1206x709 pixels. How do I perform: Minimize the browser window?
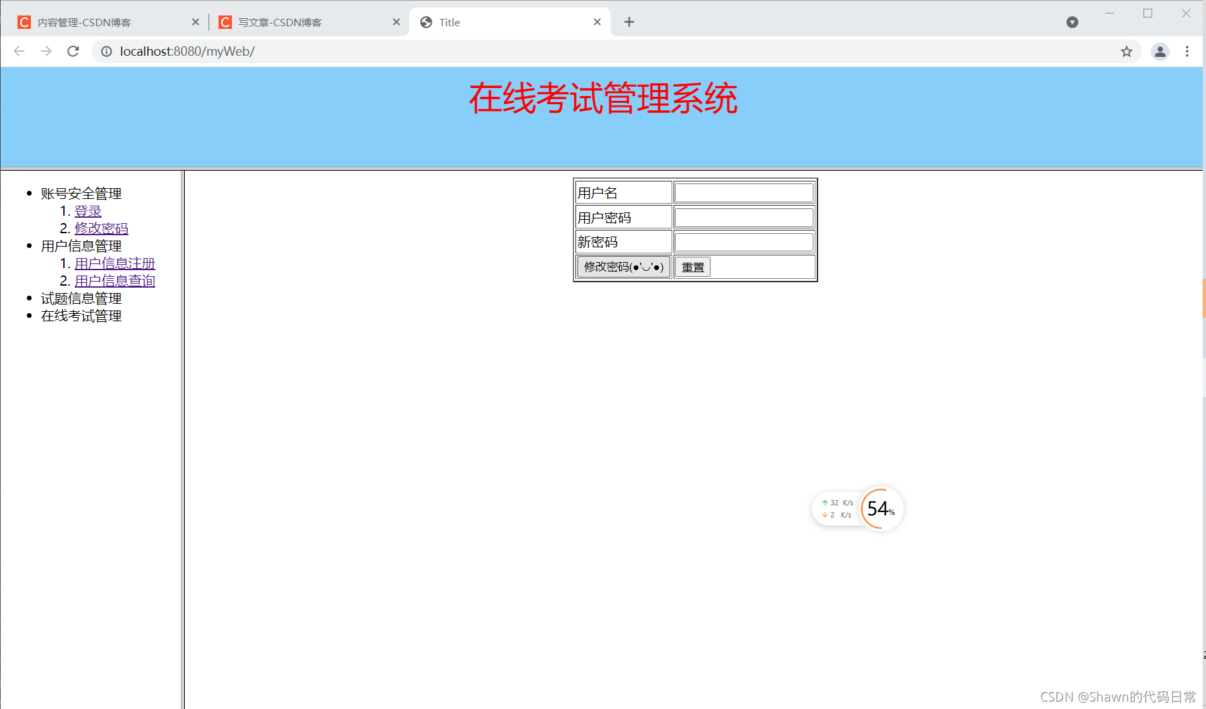coord(1109,13)
